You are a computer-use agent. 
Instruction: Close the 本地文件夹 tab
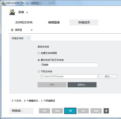pos(28,38)
